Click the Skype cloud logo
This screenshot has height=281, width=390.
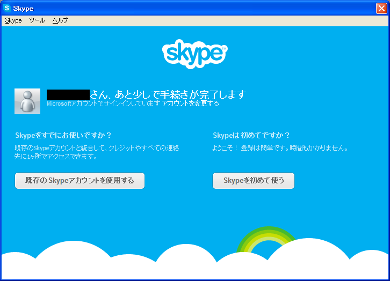tap(195, 54)
